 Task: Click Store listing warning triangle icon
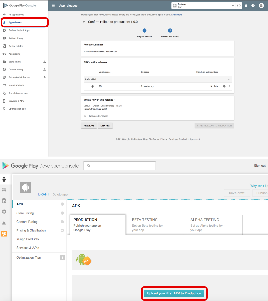pos(45,62)
